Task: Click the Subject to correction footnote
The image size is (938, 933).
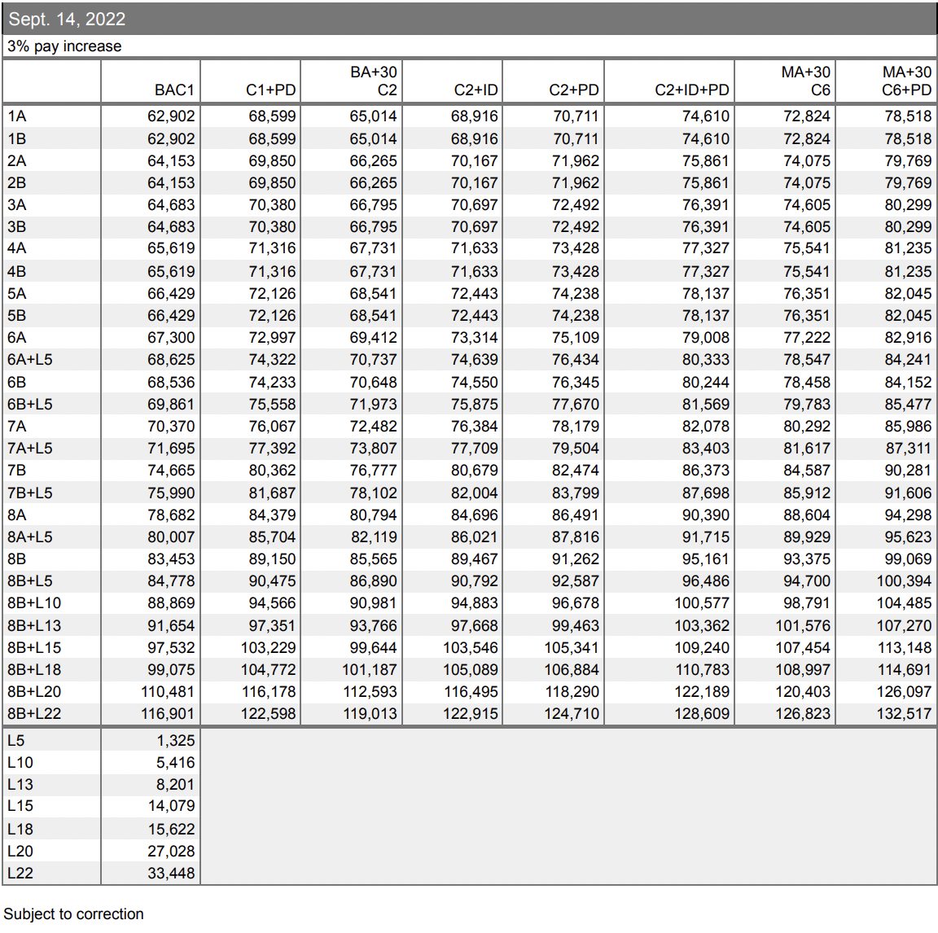Action: point(74,914)
